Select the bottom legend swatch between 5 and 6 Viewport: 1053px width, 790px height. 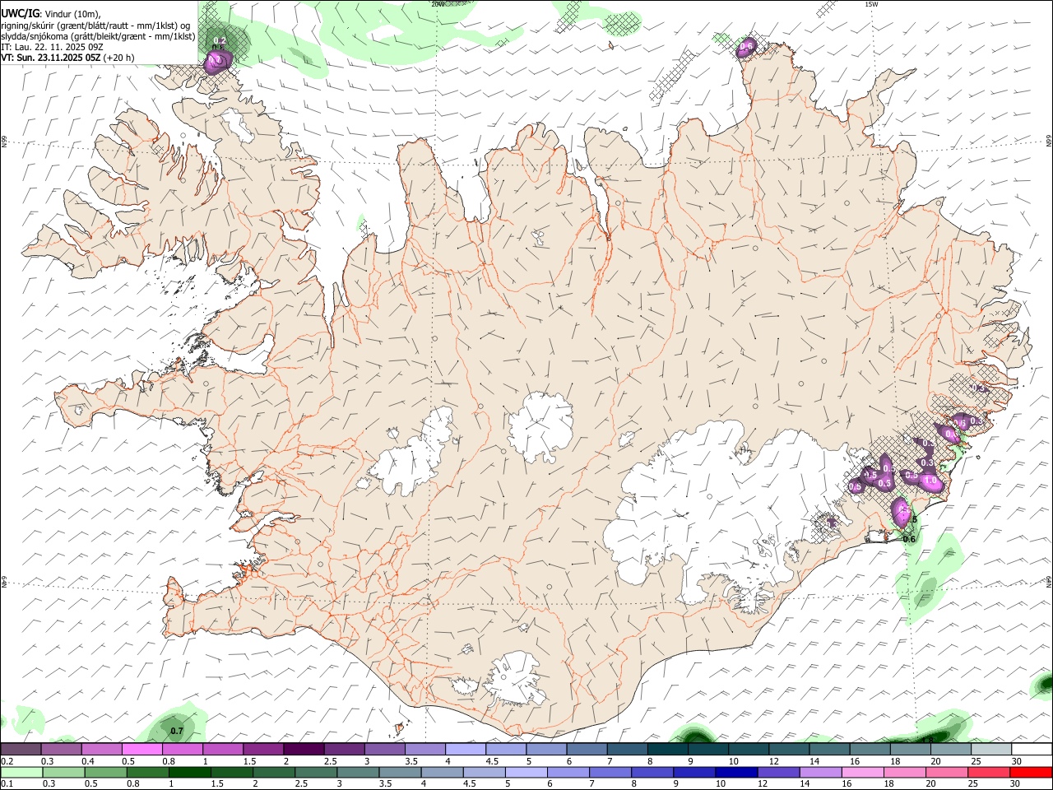(527, 772)
